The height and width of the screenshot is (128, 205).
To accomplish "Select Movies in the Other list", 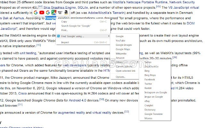I will 155,118.
